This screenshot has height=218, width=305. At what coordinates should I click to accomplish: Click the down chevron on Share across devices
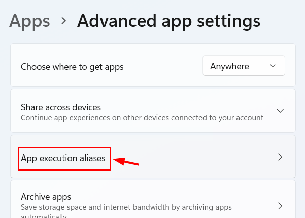tap(280, 111)
